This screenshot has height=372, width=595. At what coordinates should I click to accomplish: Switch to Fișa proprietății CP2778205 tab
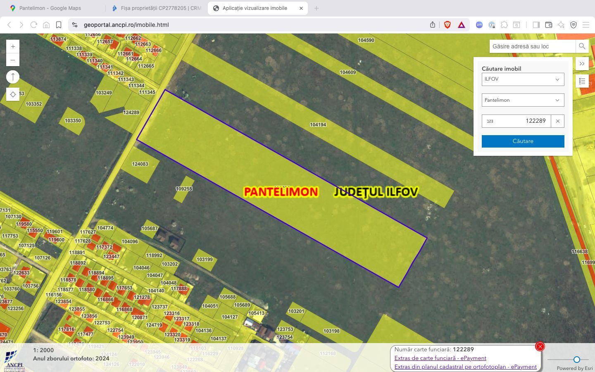157,8
